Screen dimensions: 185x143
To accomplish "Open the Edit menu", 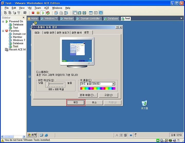I will [14, 8].
